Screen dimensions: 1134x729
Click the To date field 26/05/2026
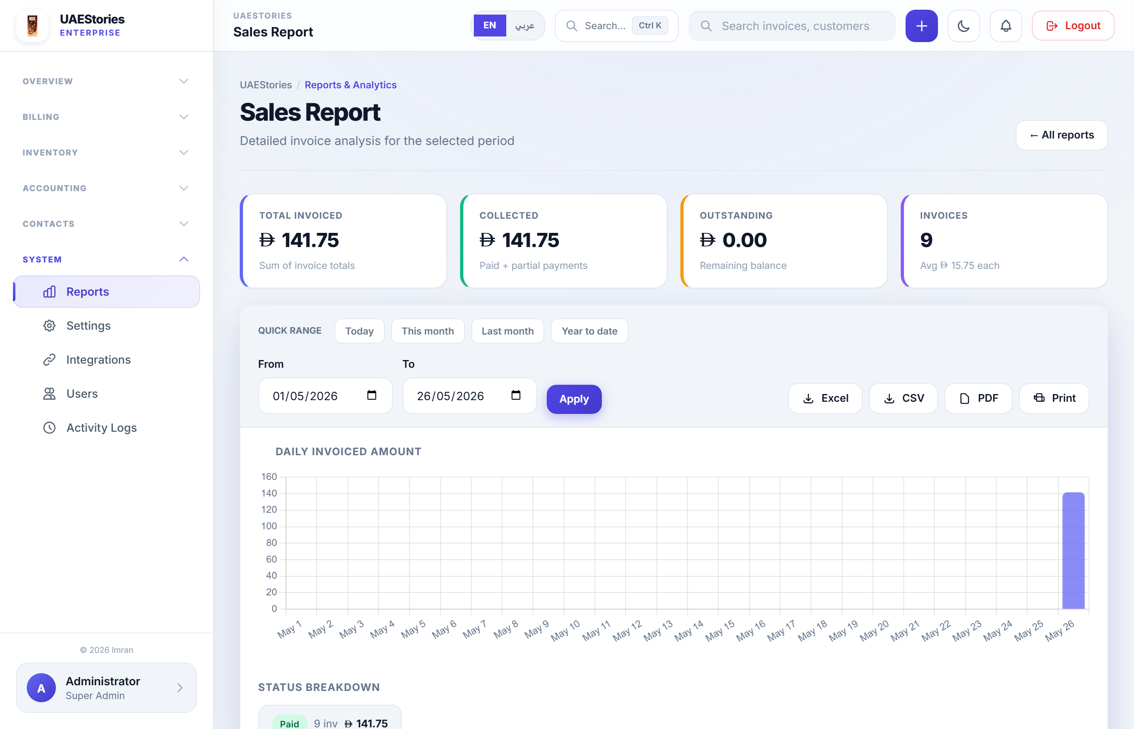coord(469,396)
